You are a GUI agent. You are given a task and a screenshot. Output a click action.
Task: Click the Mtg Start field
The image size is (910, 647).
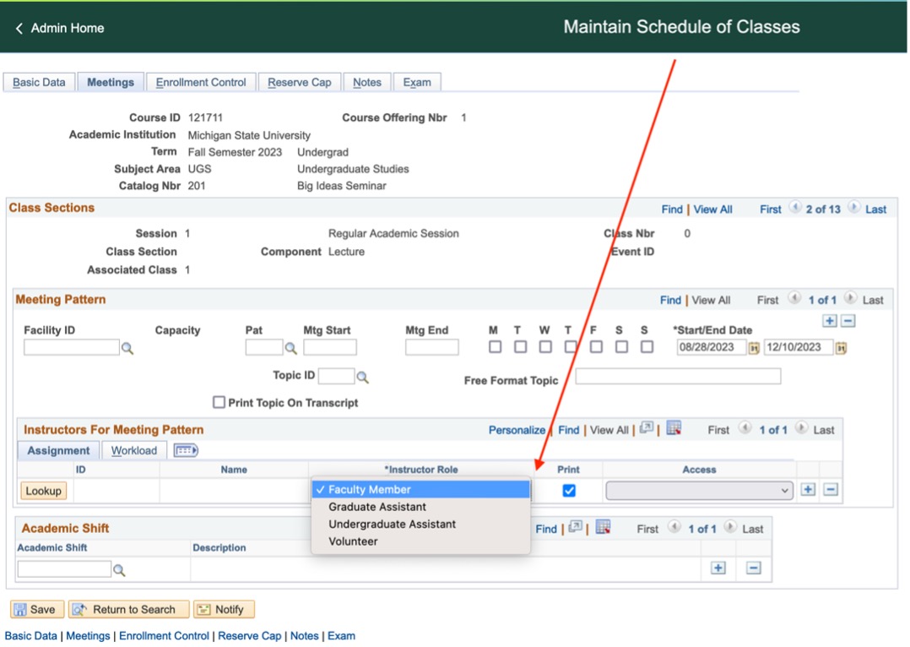[x=329, y=347]
